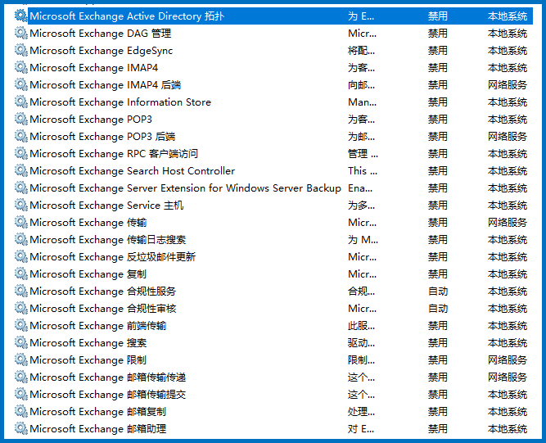Click service name Microsoft Exchange Service 主机
Screen dimensions: 546x443
tap(106, 206)
